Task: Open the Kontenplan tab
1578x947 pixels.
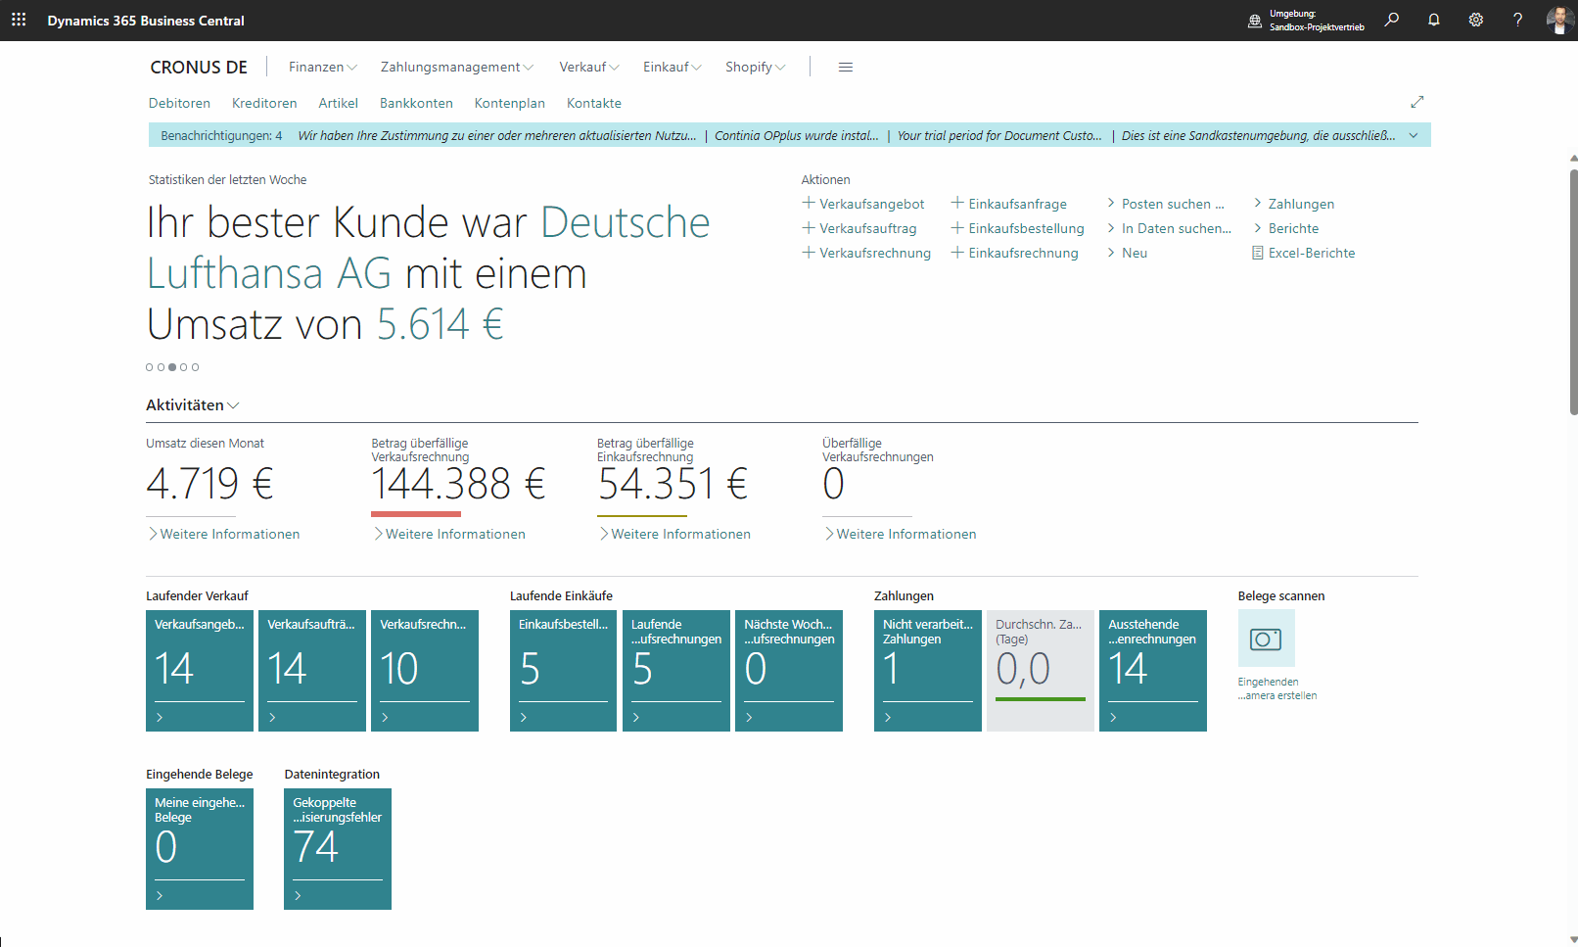Action: pos(509,103)
